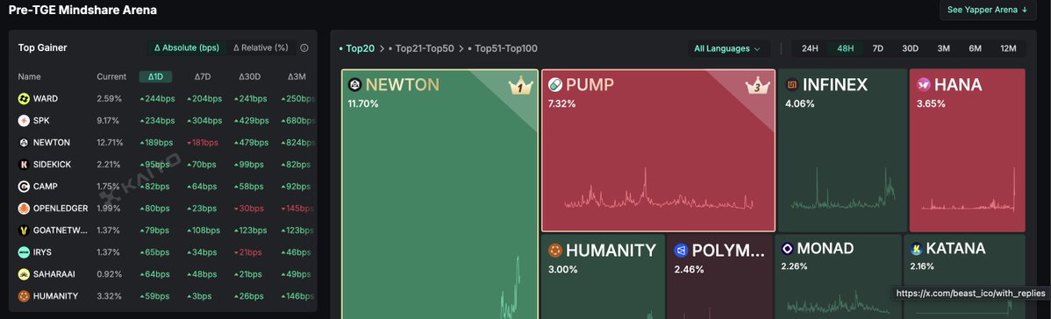Select the 6M timeframe
Image resolution: width=1051 pixels, height=319 pixels.
(975, 48)
